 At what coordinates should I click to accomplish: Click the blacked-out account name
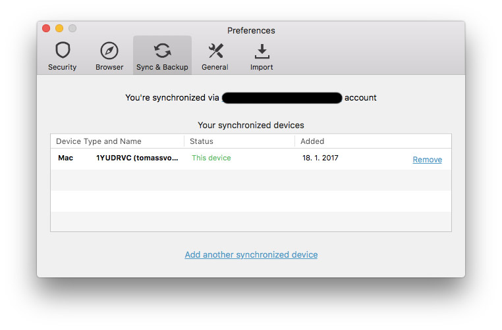(282, 98)
